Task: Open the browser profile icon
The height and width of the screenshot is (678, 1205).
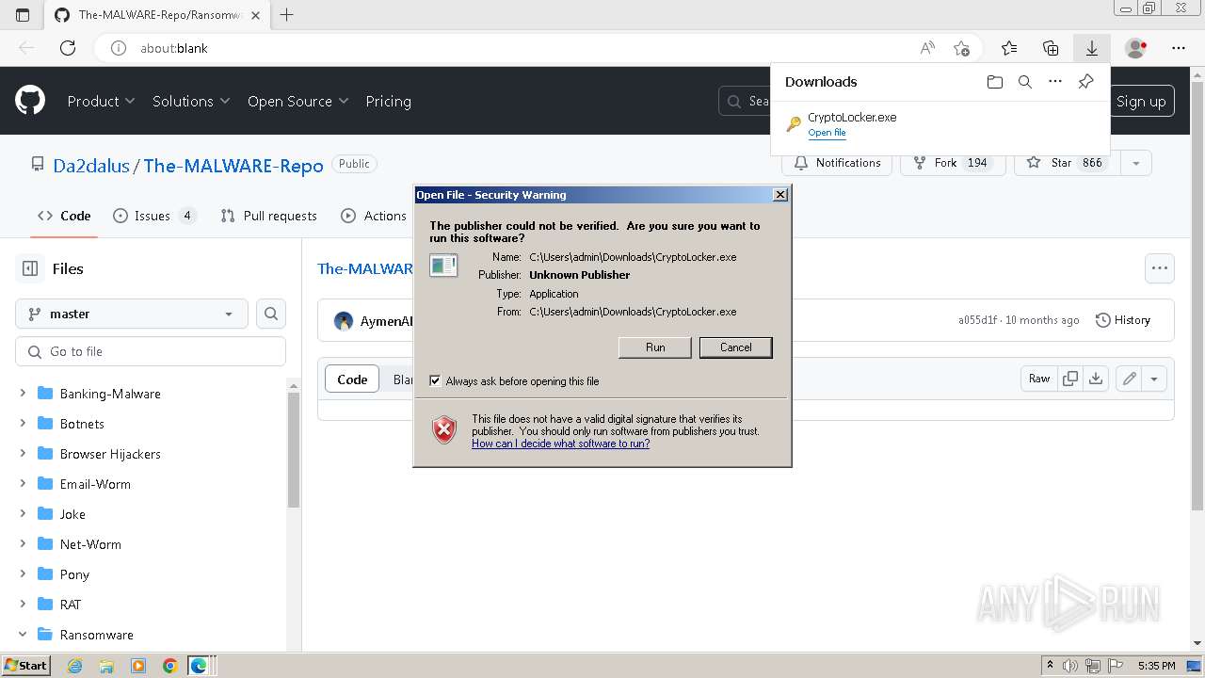Action: [x=1136, y=48]
